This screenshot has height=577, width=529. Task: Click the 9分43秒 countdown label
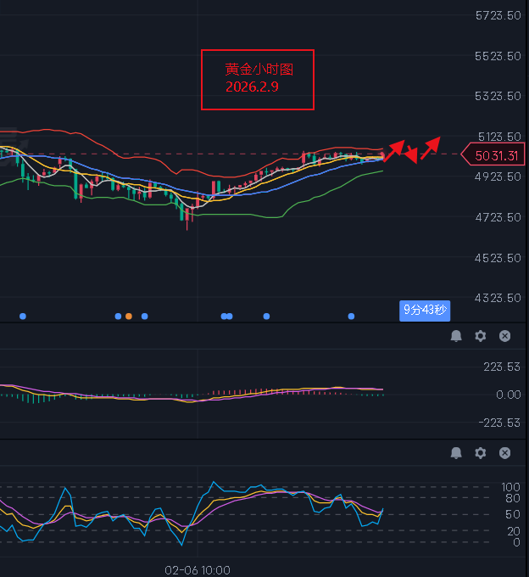pos(424,311)
